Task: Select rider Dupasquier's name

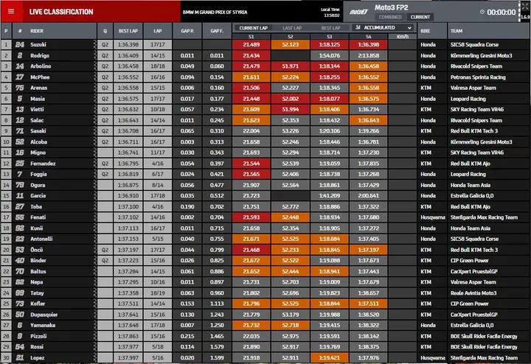Action: tap(44, 315)
